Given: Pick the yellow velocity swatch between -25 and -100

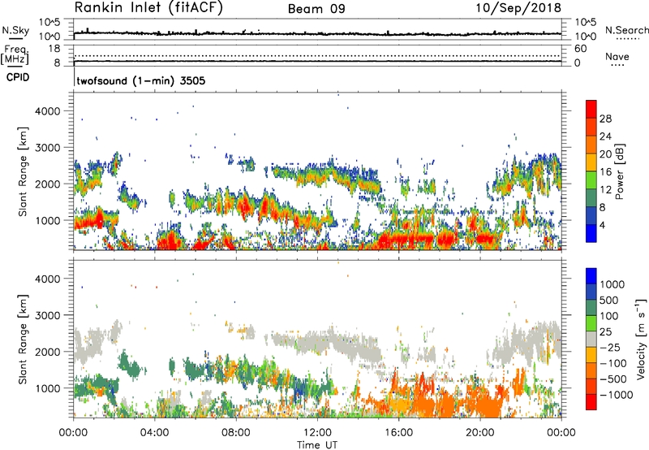Looking at the screenshot, I should click(591, 355).
